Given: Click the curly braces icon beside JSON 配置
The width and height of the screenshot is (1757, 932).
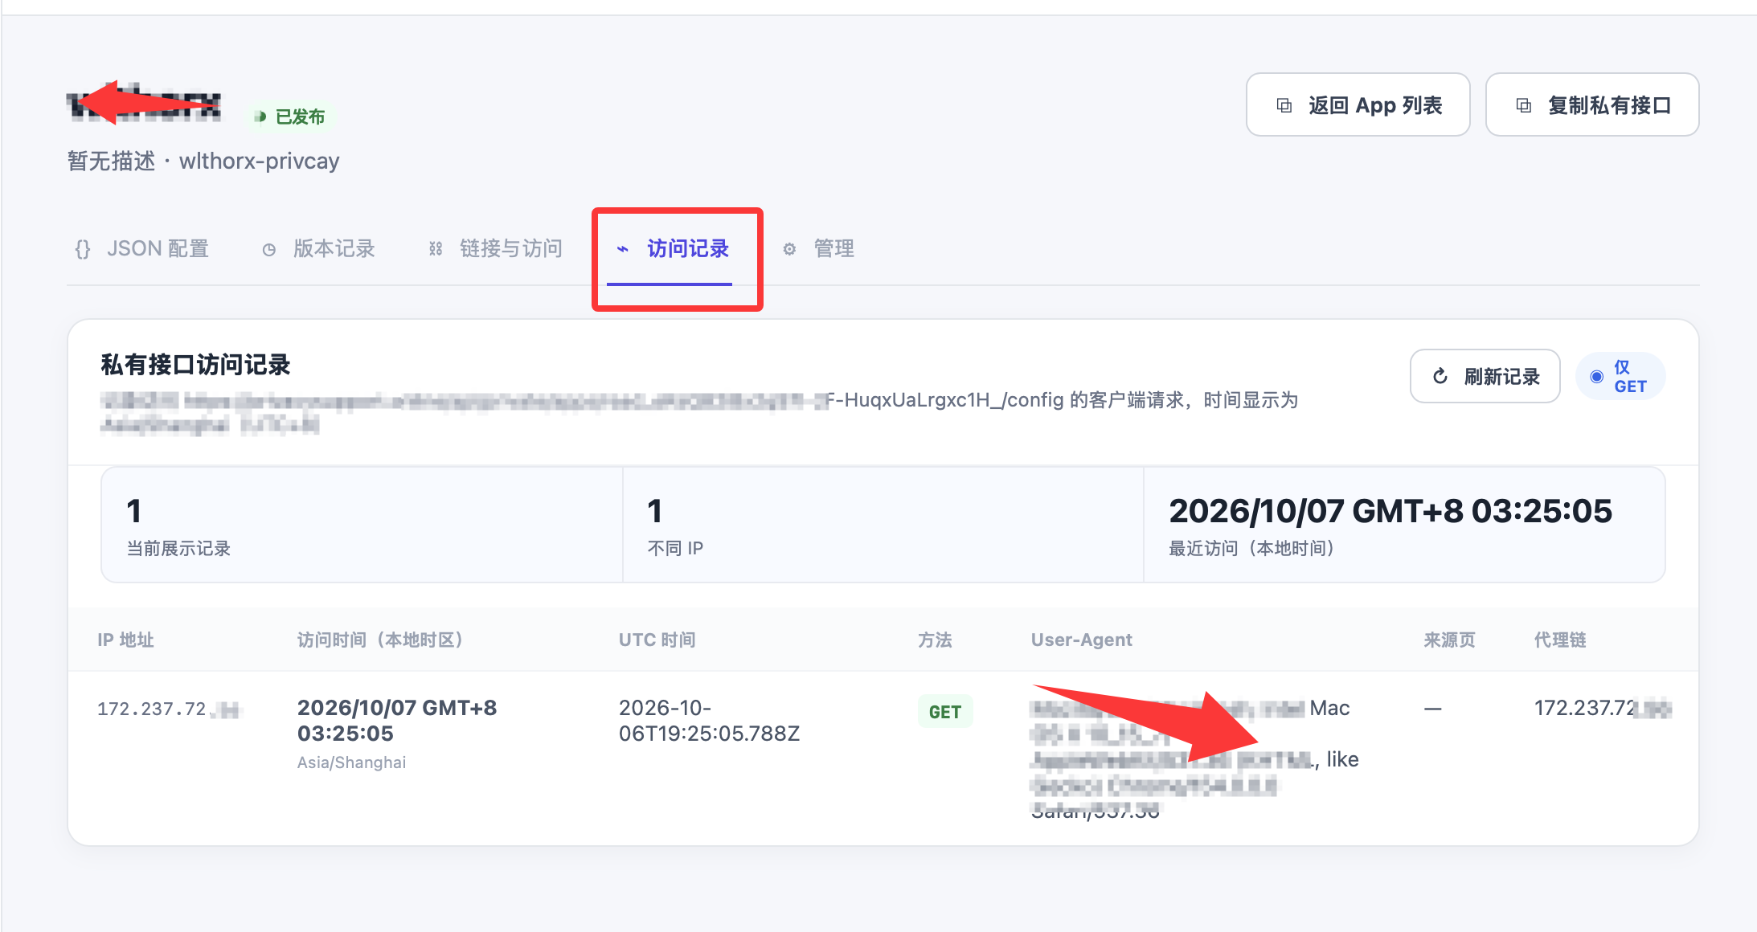Looking at the screenshot, I should point(83,249).
